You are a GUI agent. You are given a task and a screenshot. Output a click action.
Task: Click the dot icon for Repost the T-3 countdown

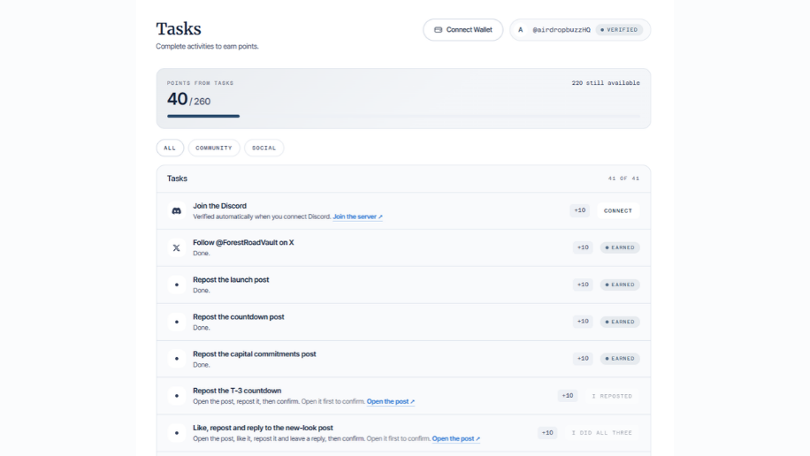click(x=177, y=396)
